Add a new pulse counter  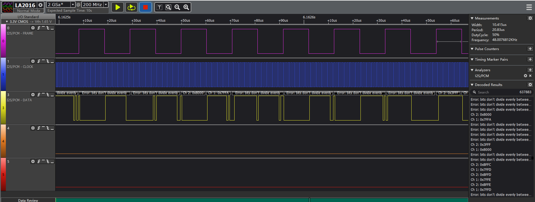tap(530, 49)
